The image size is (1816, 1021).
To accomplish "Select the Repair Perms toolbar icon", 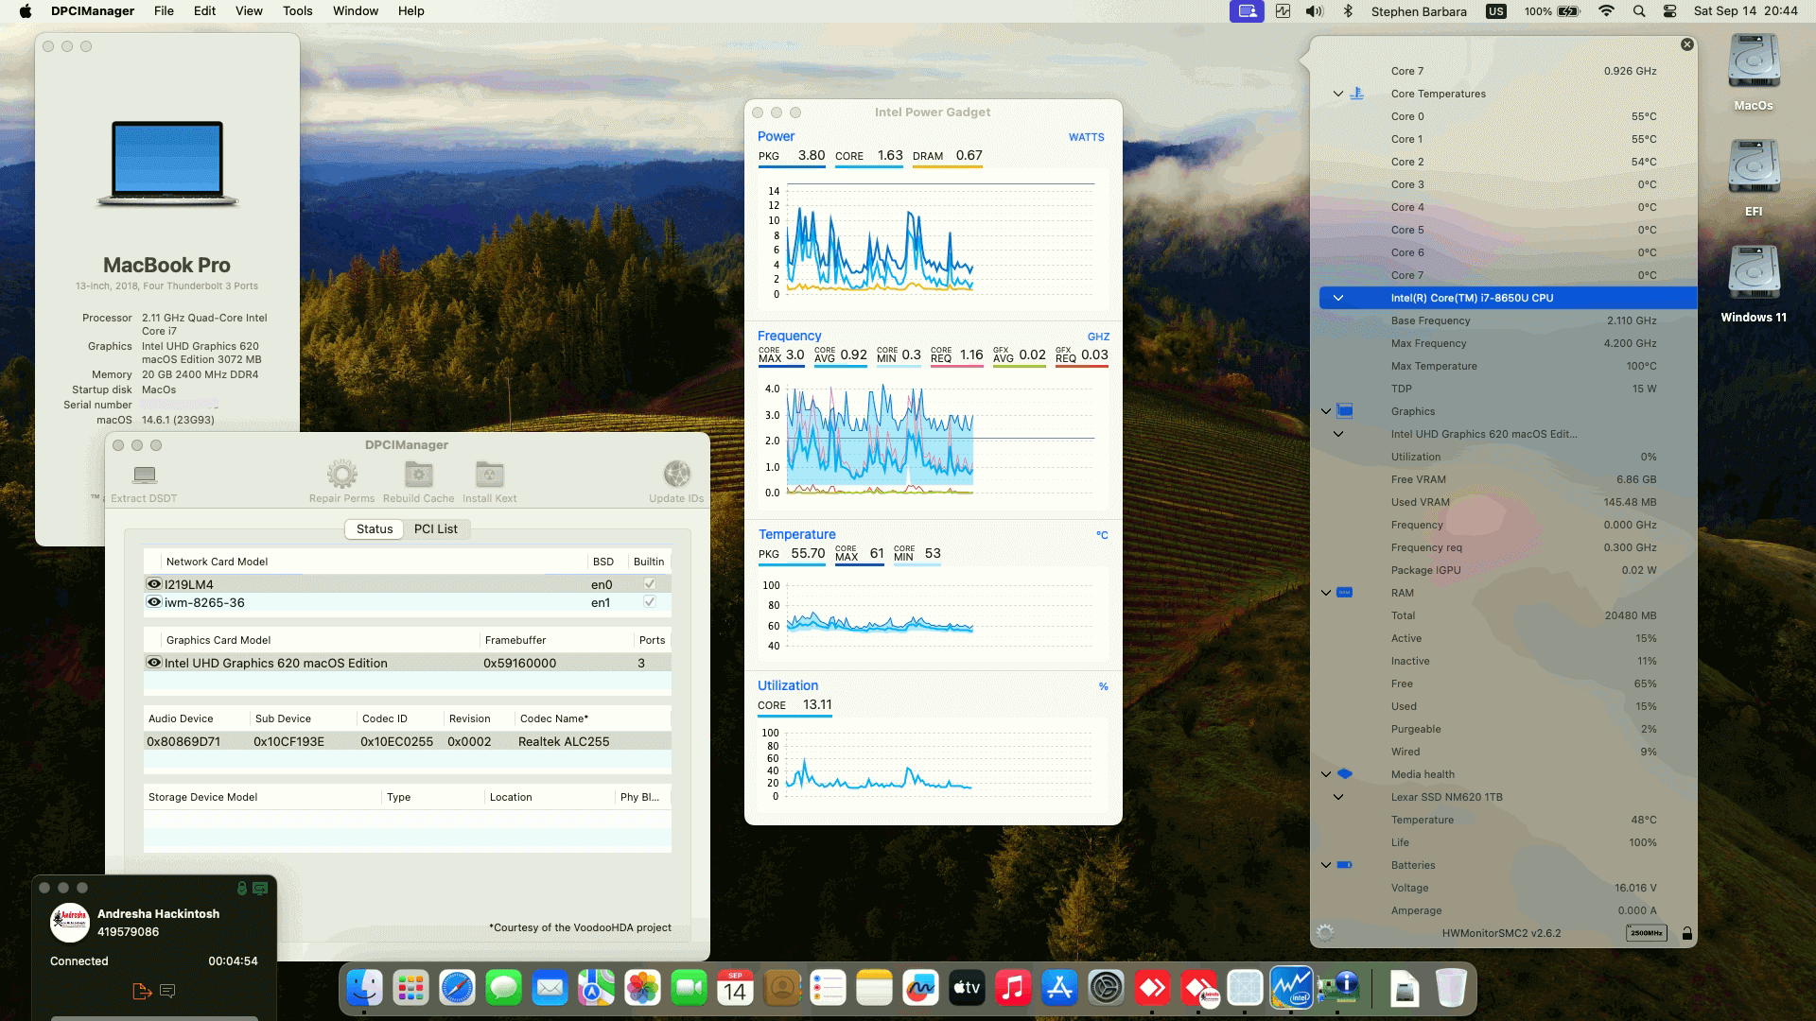I will [x=341, y=476].
